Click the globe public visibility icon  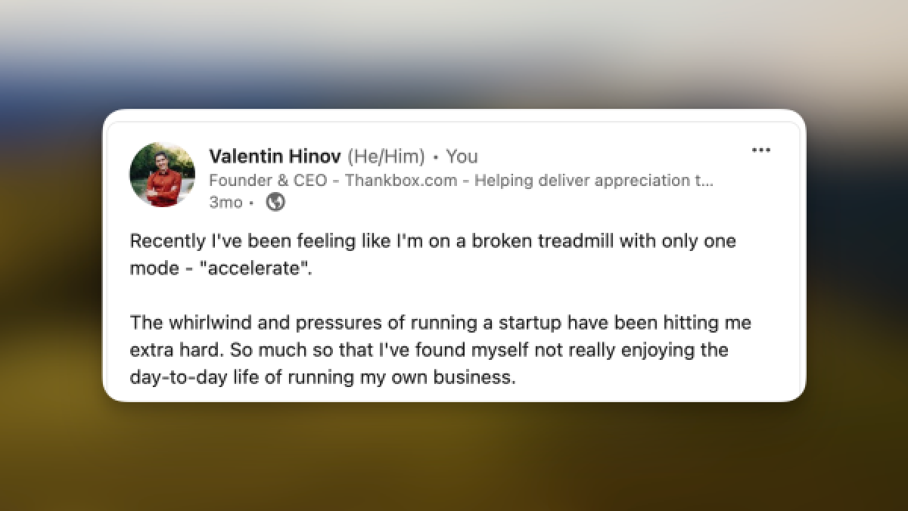click(276, 203)
